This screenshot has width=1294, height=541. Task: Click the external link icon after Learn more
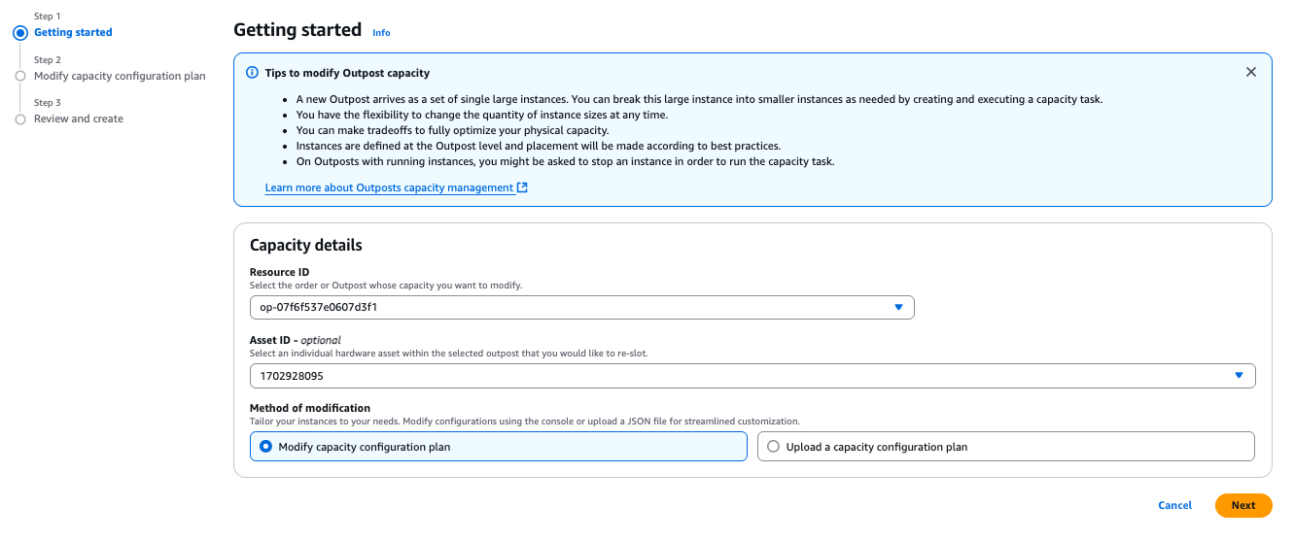pyautogui.click(x=523, y=187)
